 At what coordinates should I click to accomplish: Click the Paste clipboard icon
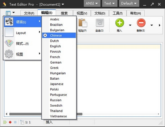pos(83,23)
